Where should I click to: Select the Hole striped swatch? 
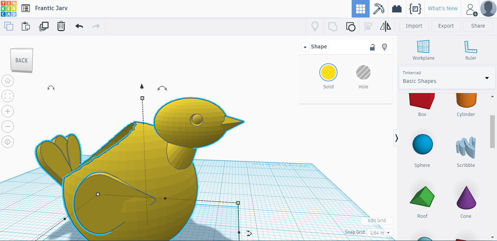(363, 72)
